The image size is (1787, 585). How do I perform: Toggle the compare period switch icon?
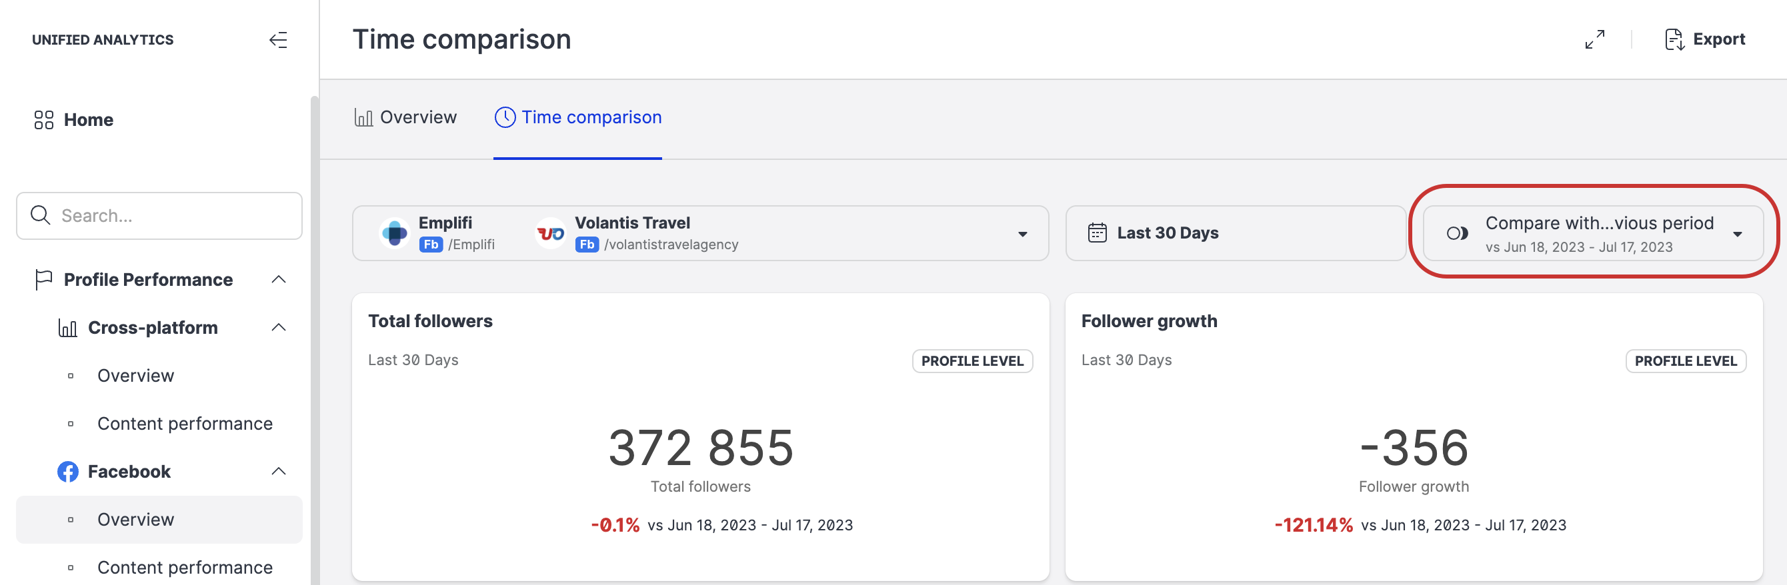(x=1457, y=234)
